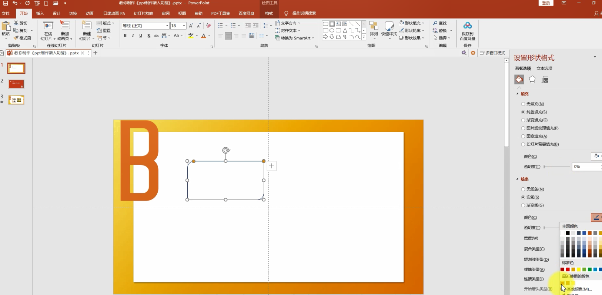Image resolution: width=602 pixels, height=295 pixels.
Task: Switch to Text Options (文本选项) in pane
Action: (544, 68)
